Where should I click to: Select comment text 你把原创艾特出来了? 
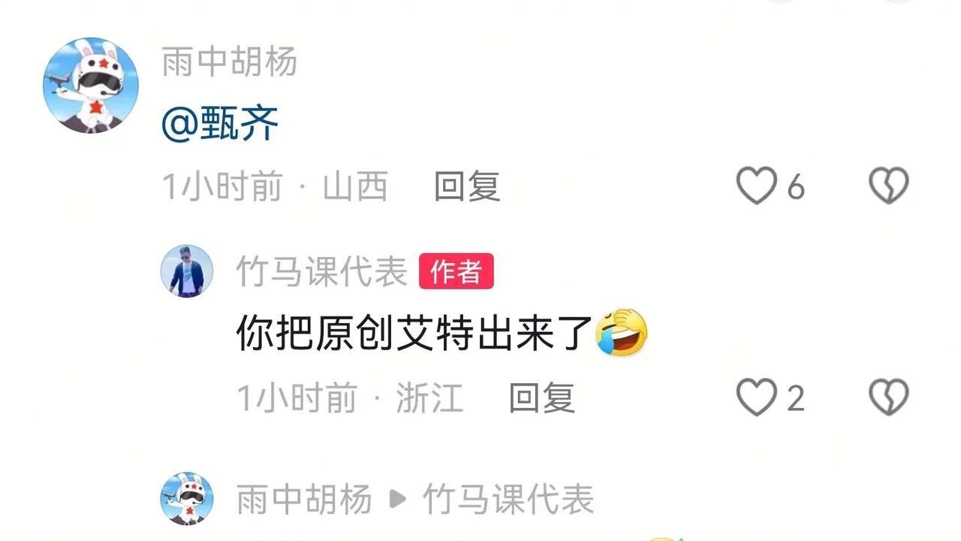(415, 332)
